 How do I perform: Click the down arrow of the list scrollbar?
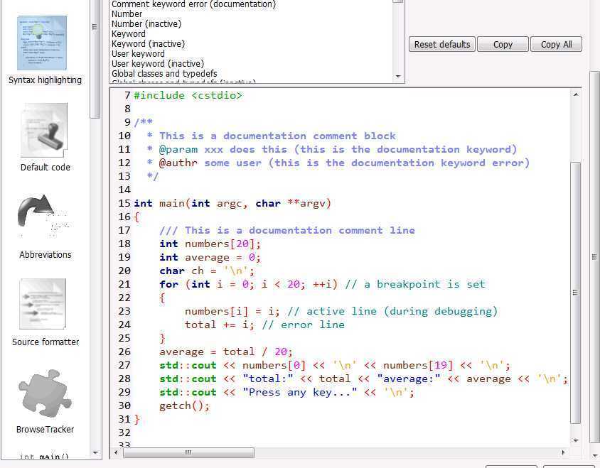pyautogui.click(x=398, y=77)
